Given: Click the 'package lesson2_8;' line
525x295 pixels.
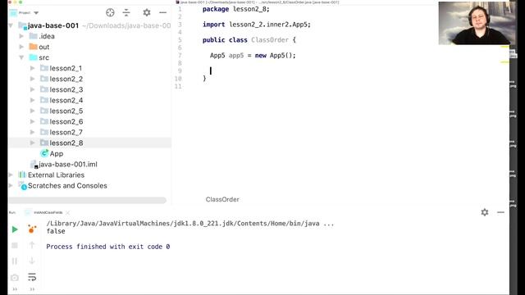Looking at the screenshot, I should pyautogui.click(x=235, y=9).
